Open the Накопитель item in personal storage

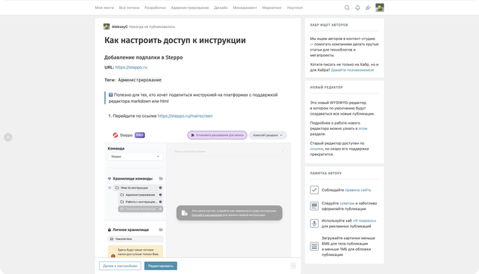click(x=135, y=239)
